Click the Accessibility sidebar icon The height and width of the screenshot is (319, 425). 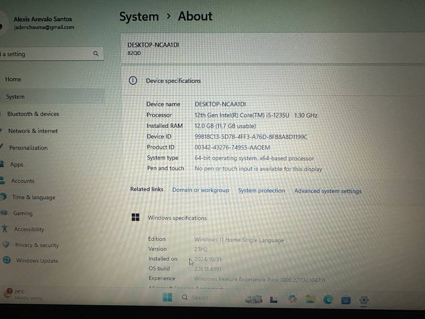click(x=4, y=229)
